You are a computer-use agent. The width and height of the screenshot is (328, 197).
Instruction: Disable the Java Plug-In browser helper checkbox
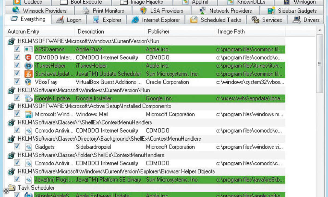click(x=17, y=179)
